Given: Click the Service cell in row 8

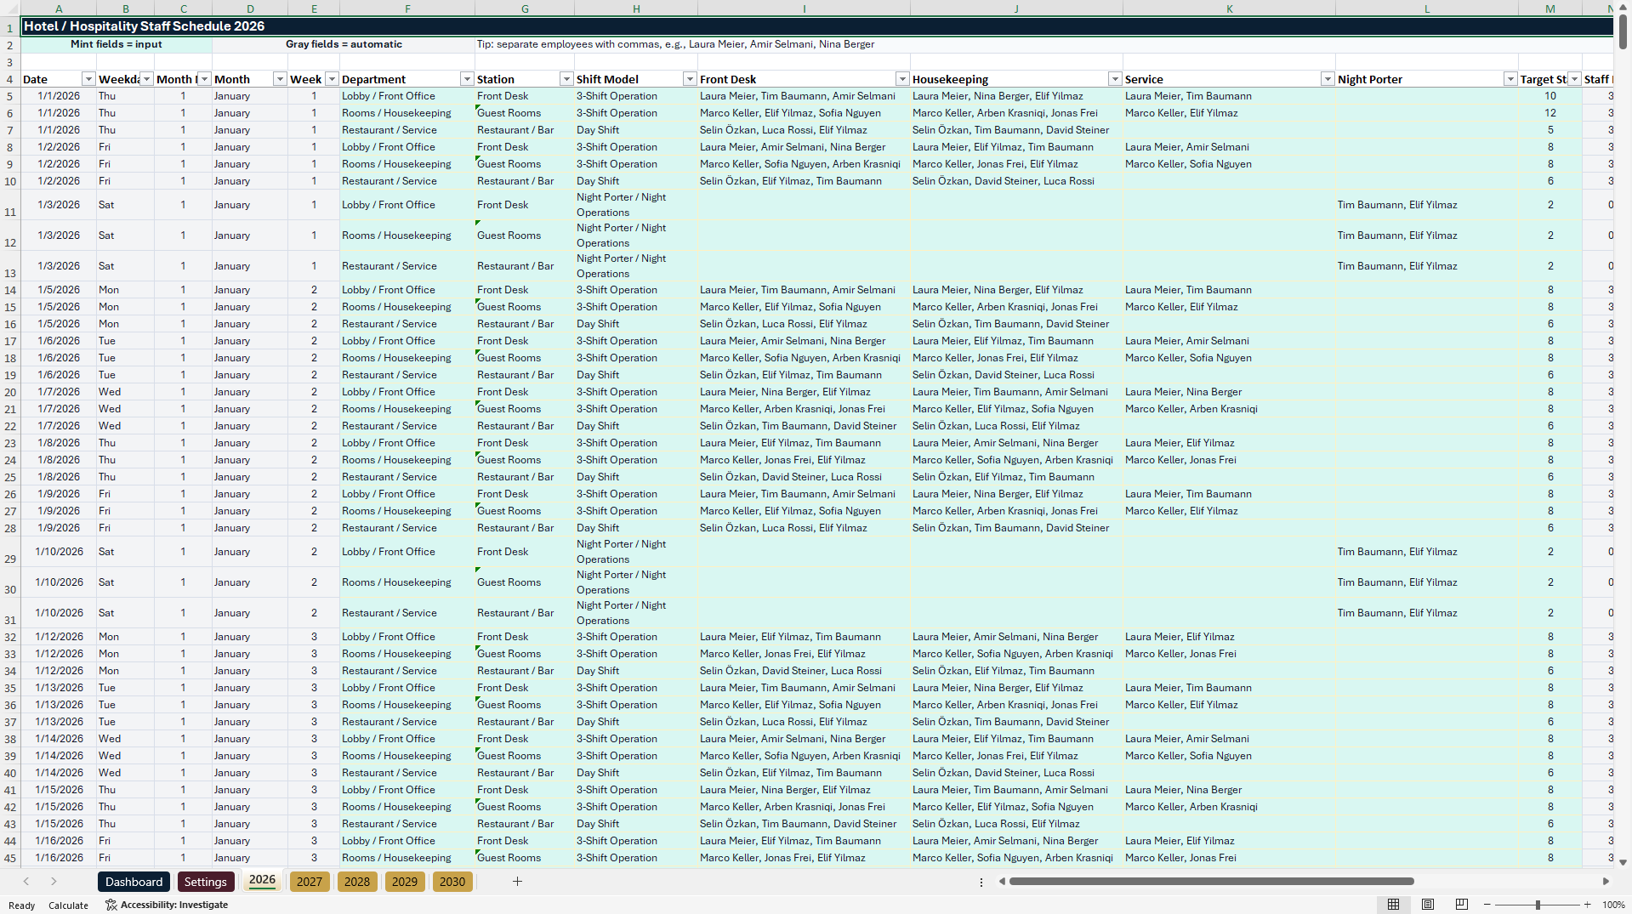Looking at the screenshot, I should (1229, 147).
